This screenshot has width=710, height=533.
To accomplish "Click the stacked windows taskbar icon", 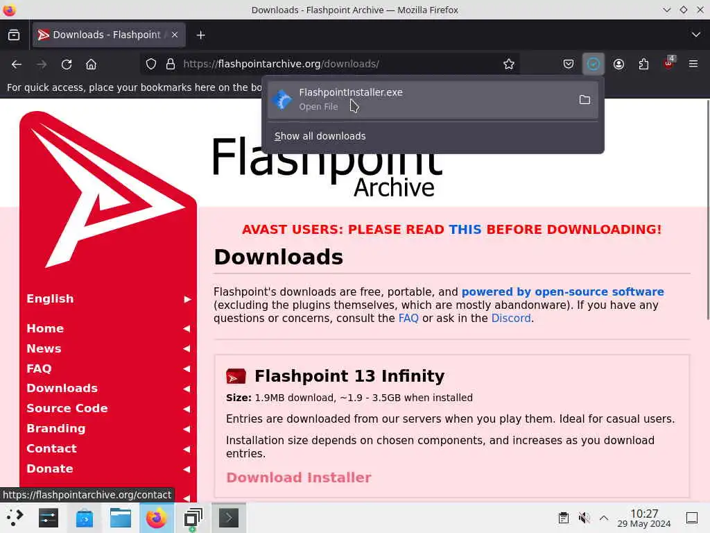I will (193, 518).
